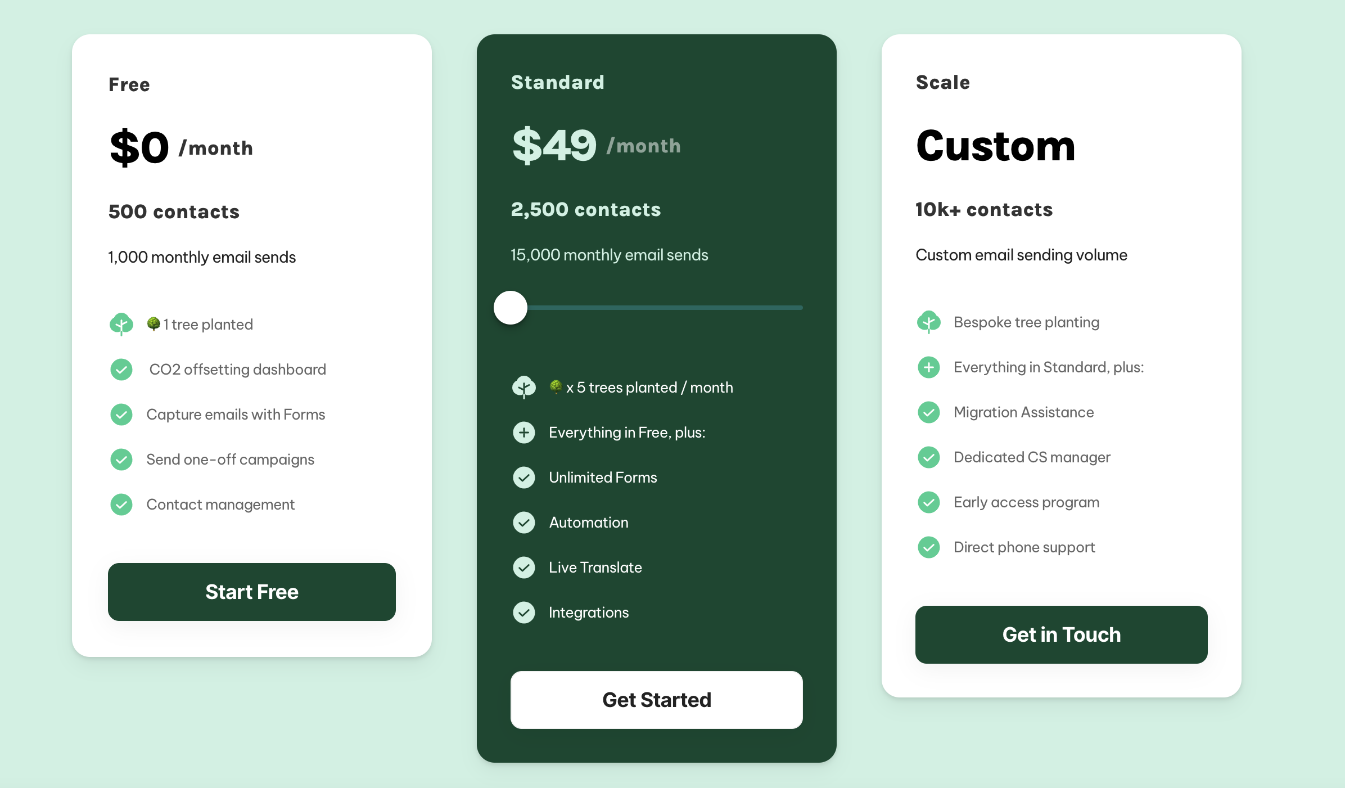Click the checkmark beside Integrations
The width and height of the screenshot is (1345, 788).
pyautogui.click(x=524, y=613)
